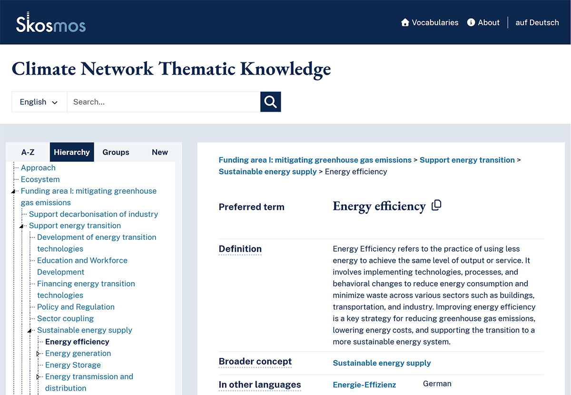The height and width of the screenshot is (395, 571).
Task: Open the A-Z alphabetical index tab
Action: tap(28, 152)
